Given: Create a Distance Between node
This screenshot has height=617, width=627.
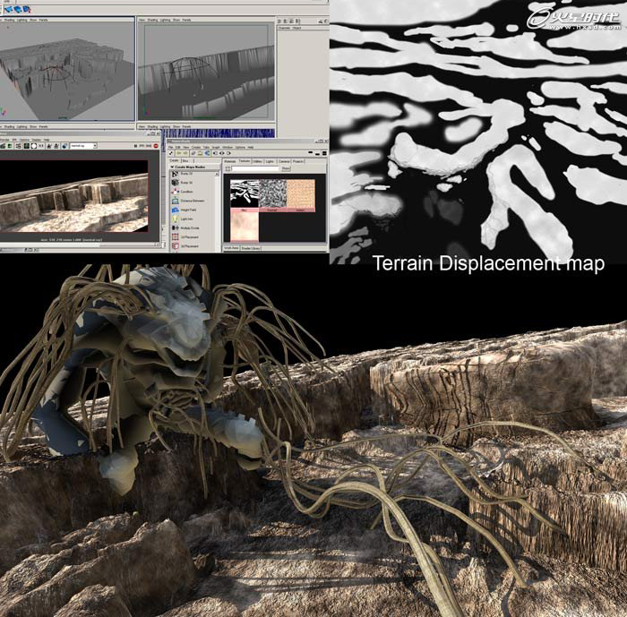Looking at the screenshot, I should 189,201.
